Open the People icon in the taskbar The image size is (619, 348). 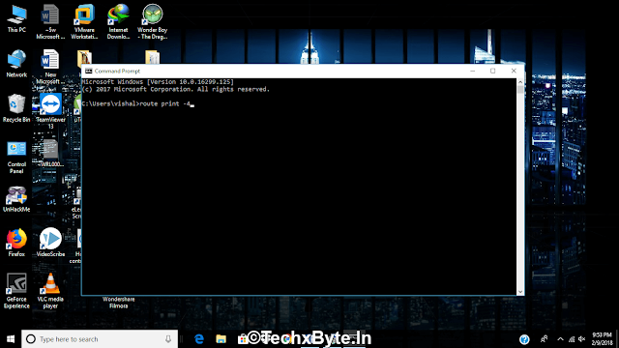pos(544,339)
